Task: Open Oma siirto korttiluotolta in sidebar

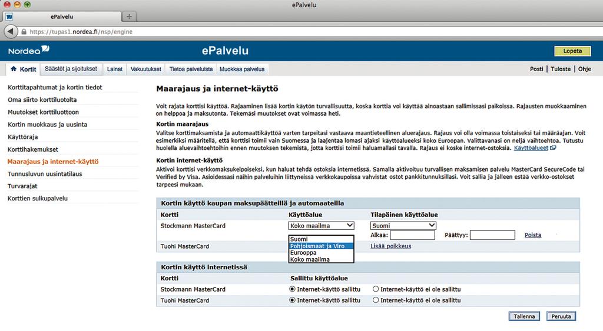Action: coord(42,99)
